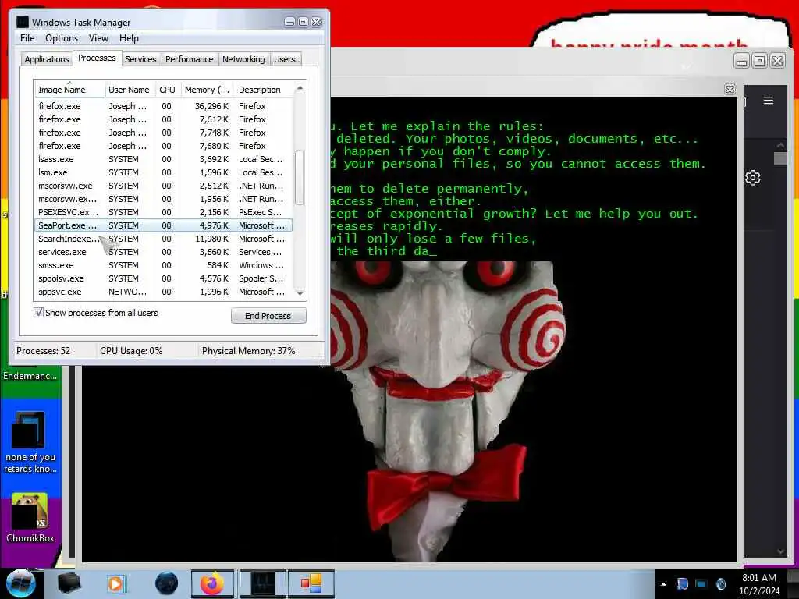The image size is (799, 599).
Task: Select the mscorsvw.ex... row using 1,956 K
Action: click(x=164, y=199)
